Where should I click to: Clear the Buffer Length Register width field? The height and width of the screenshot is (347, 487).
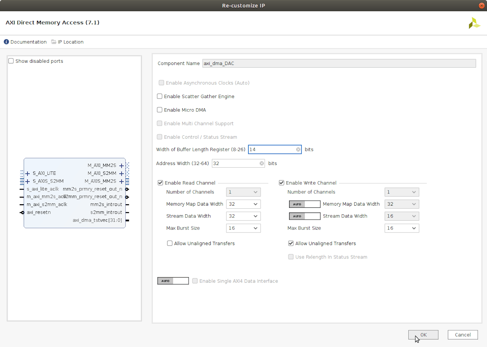point(298,150)
